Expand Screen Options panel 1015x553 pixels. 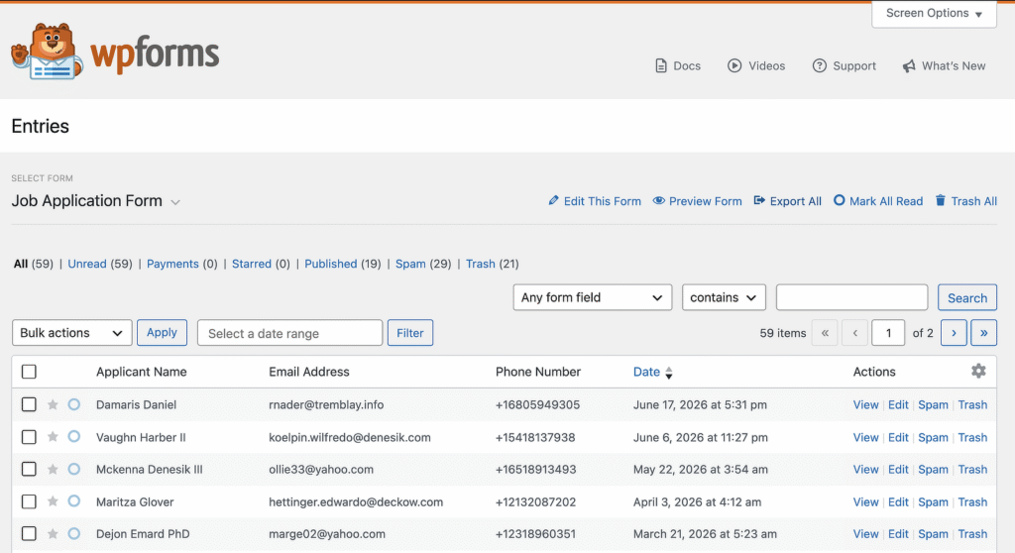[x=934, y=14]
